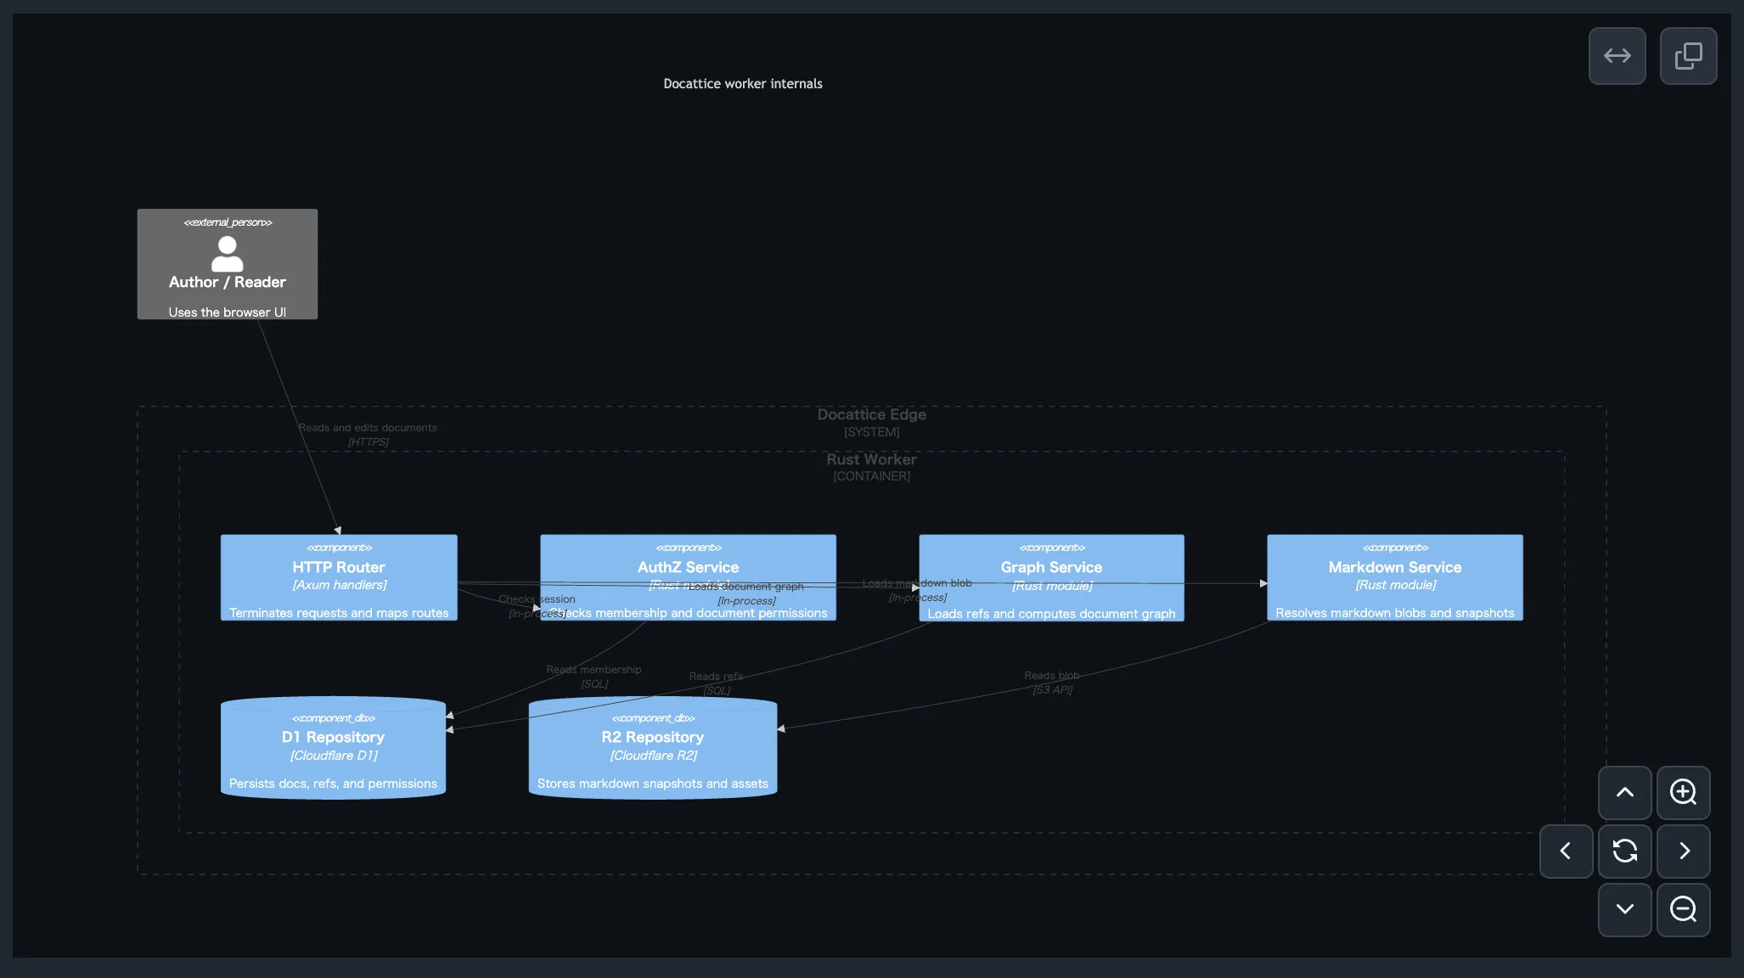The image size is (1744, 978).
Task: Click the person icon in Author / Reader
Action: [227, 252]
